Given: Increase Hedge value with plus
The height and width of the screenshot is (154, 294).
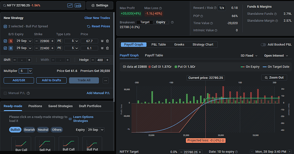Looking at the screenshot, I should [107, 60].
